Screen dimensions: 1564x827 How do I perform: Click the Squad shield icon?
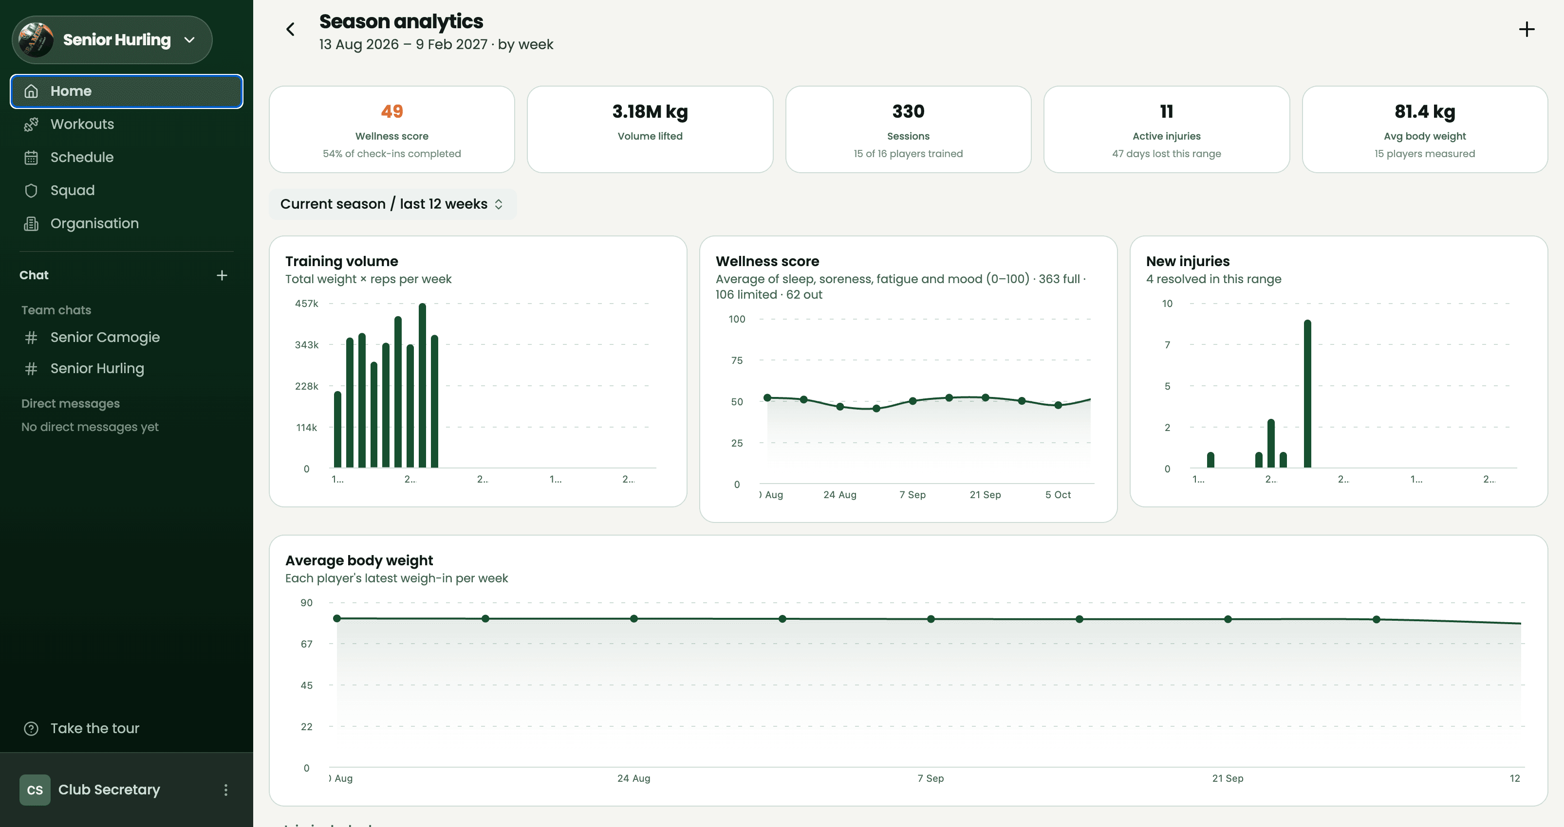click(x=31, y=191)
